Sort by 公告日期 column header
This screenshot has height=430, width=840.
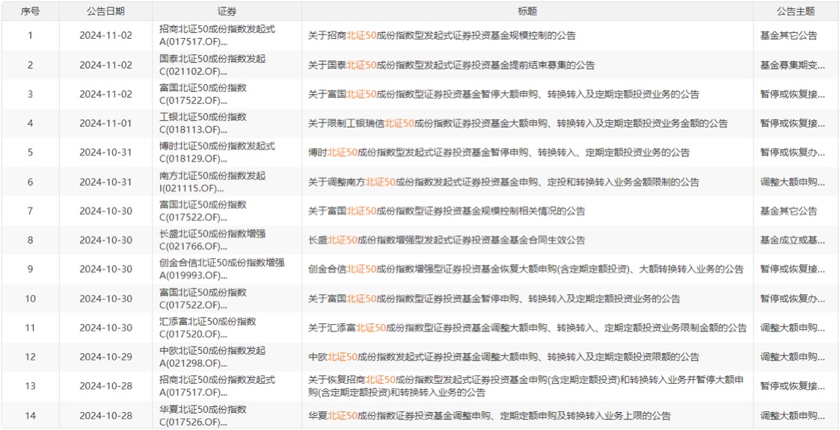click(x=105, y=11)
